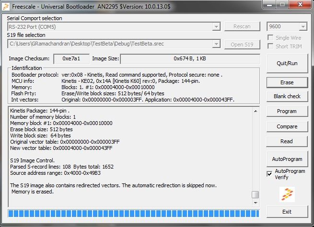Click 'Memory block #1' log line

(61, 123)
